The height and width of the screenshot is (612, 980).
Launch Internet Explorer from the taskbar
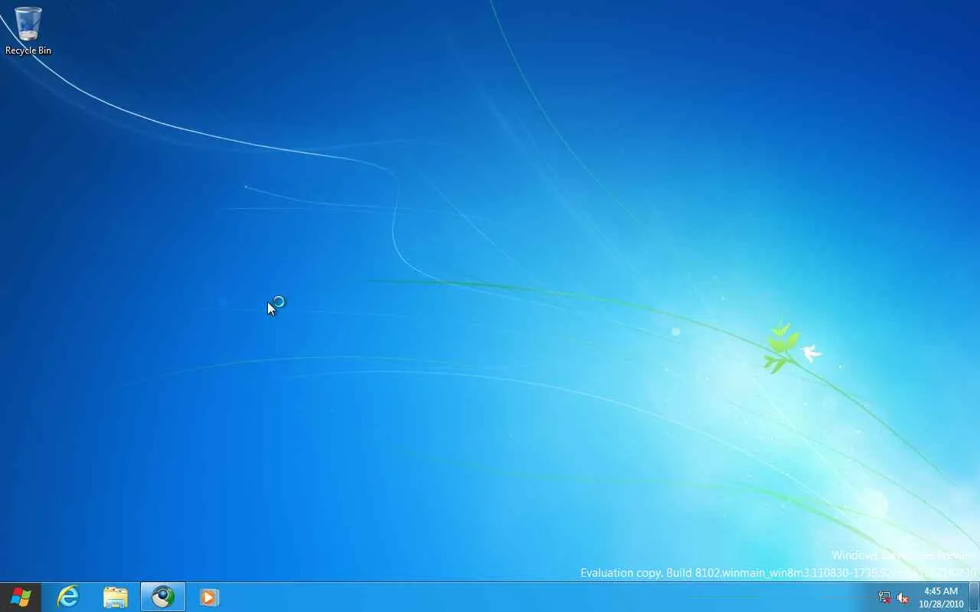[68, 597]
